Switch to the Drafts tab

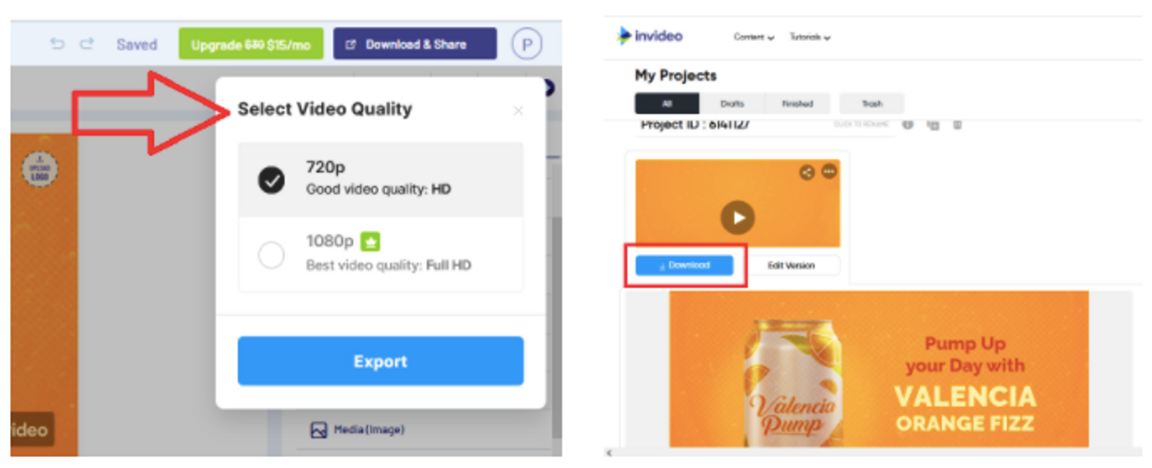[x=732, y=104]
